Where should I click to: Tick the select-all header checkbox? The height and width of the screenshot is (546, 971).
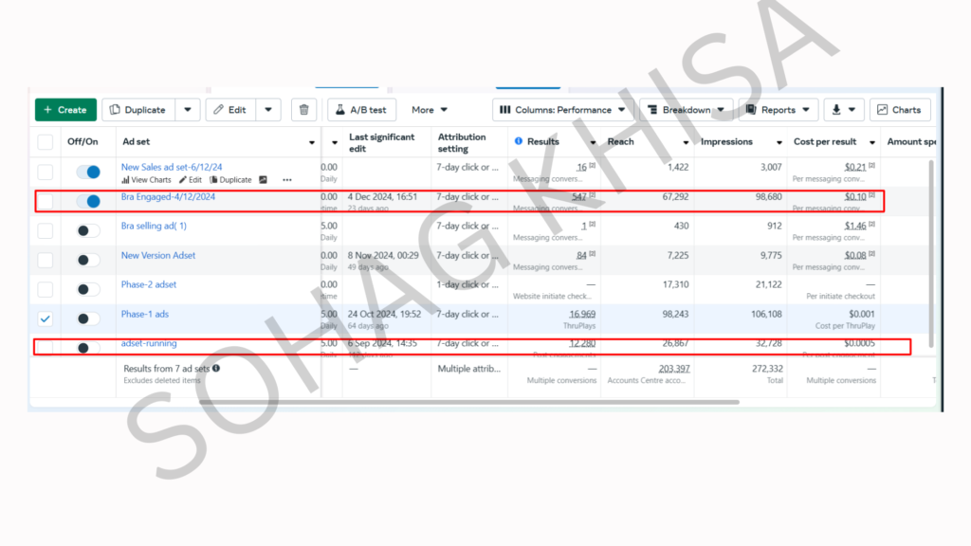click(x=46, y=142)
